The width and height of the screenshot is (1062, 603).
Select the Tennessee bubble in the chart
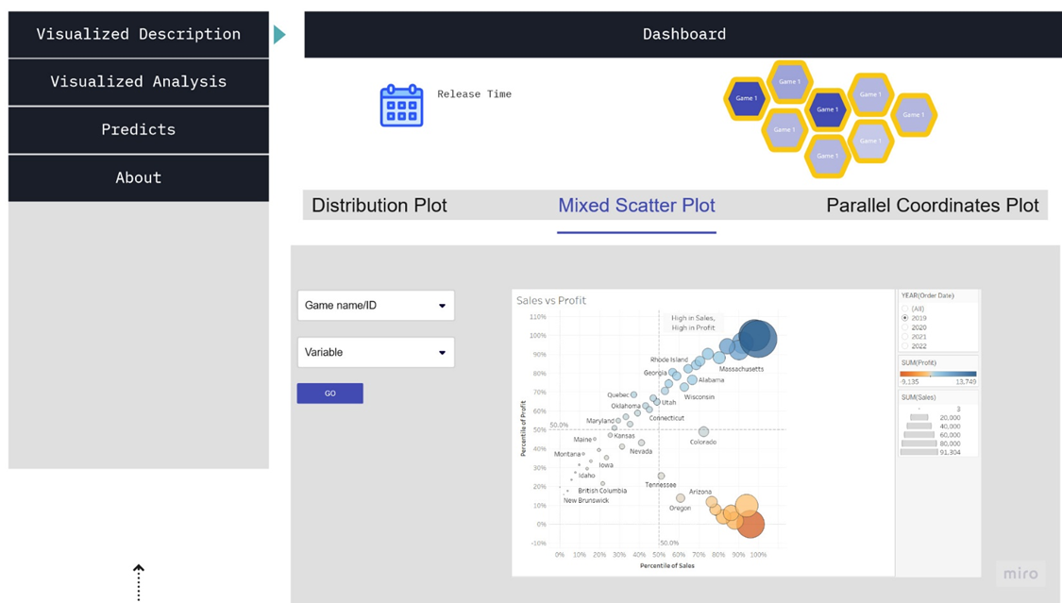point(661,477)
